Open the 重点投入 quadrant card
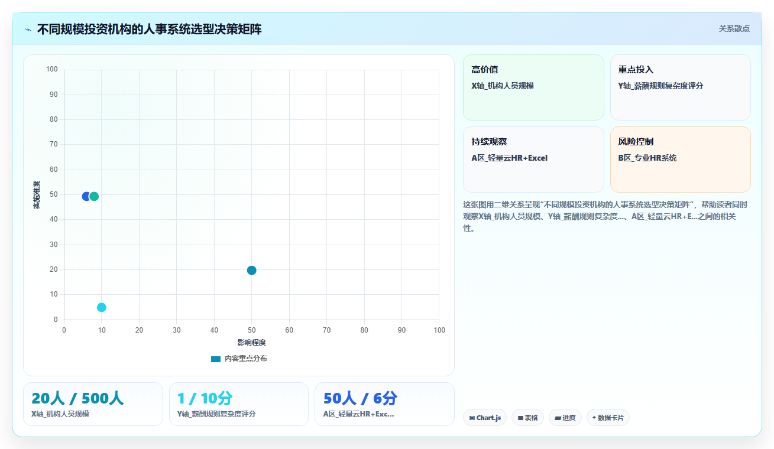The width and height of the screenshot is (774, 449). point(680,87)
